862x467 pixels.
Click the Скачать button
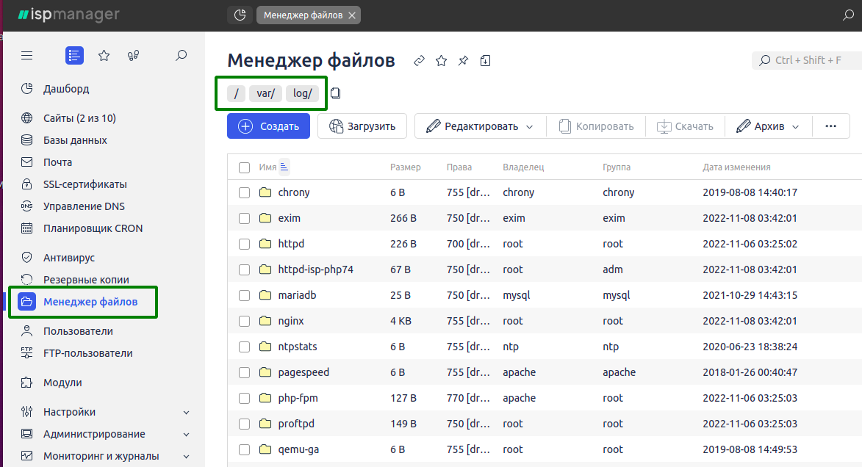[x=685, y=126]
